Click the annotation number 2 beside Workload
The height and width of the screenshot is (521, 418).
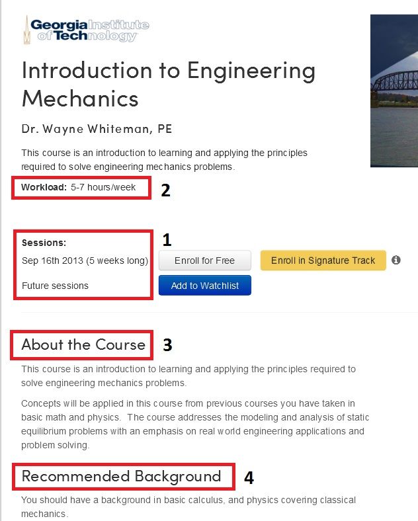tap(165, 190)
